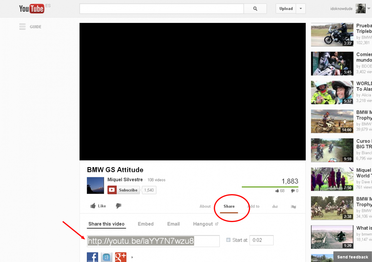Click the 1,883 view count

click(290, 181)
